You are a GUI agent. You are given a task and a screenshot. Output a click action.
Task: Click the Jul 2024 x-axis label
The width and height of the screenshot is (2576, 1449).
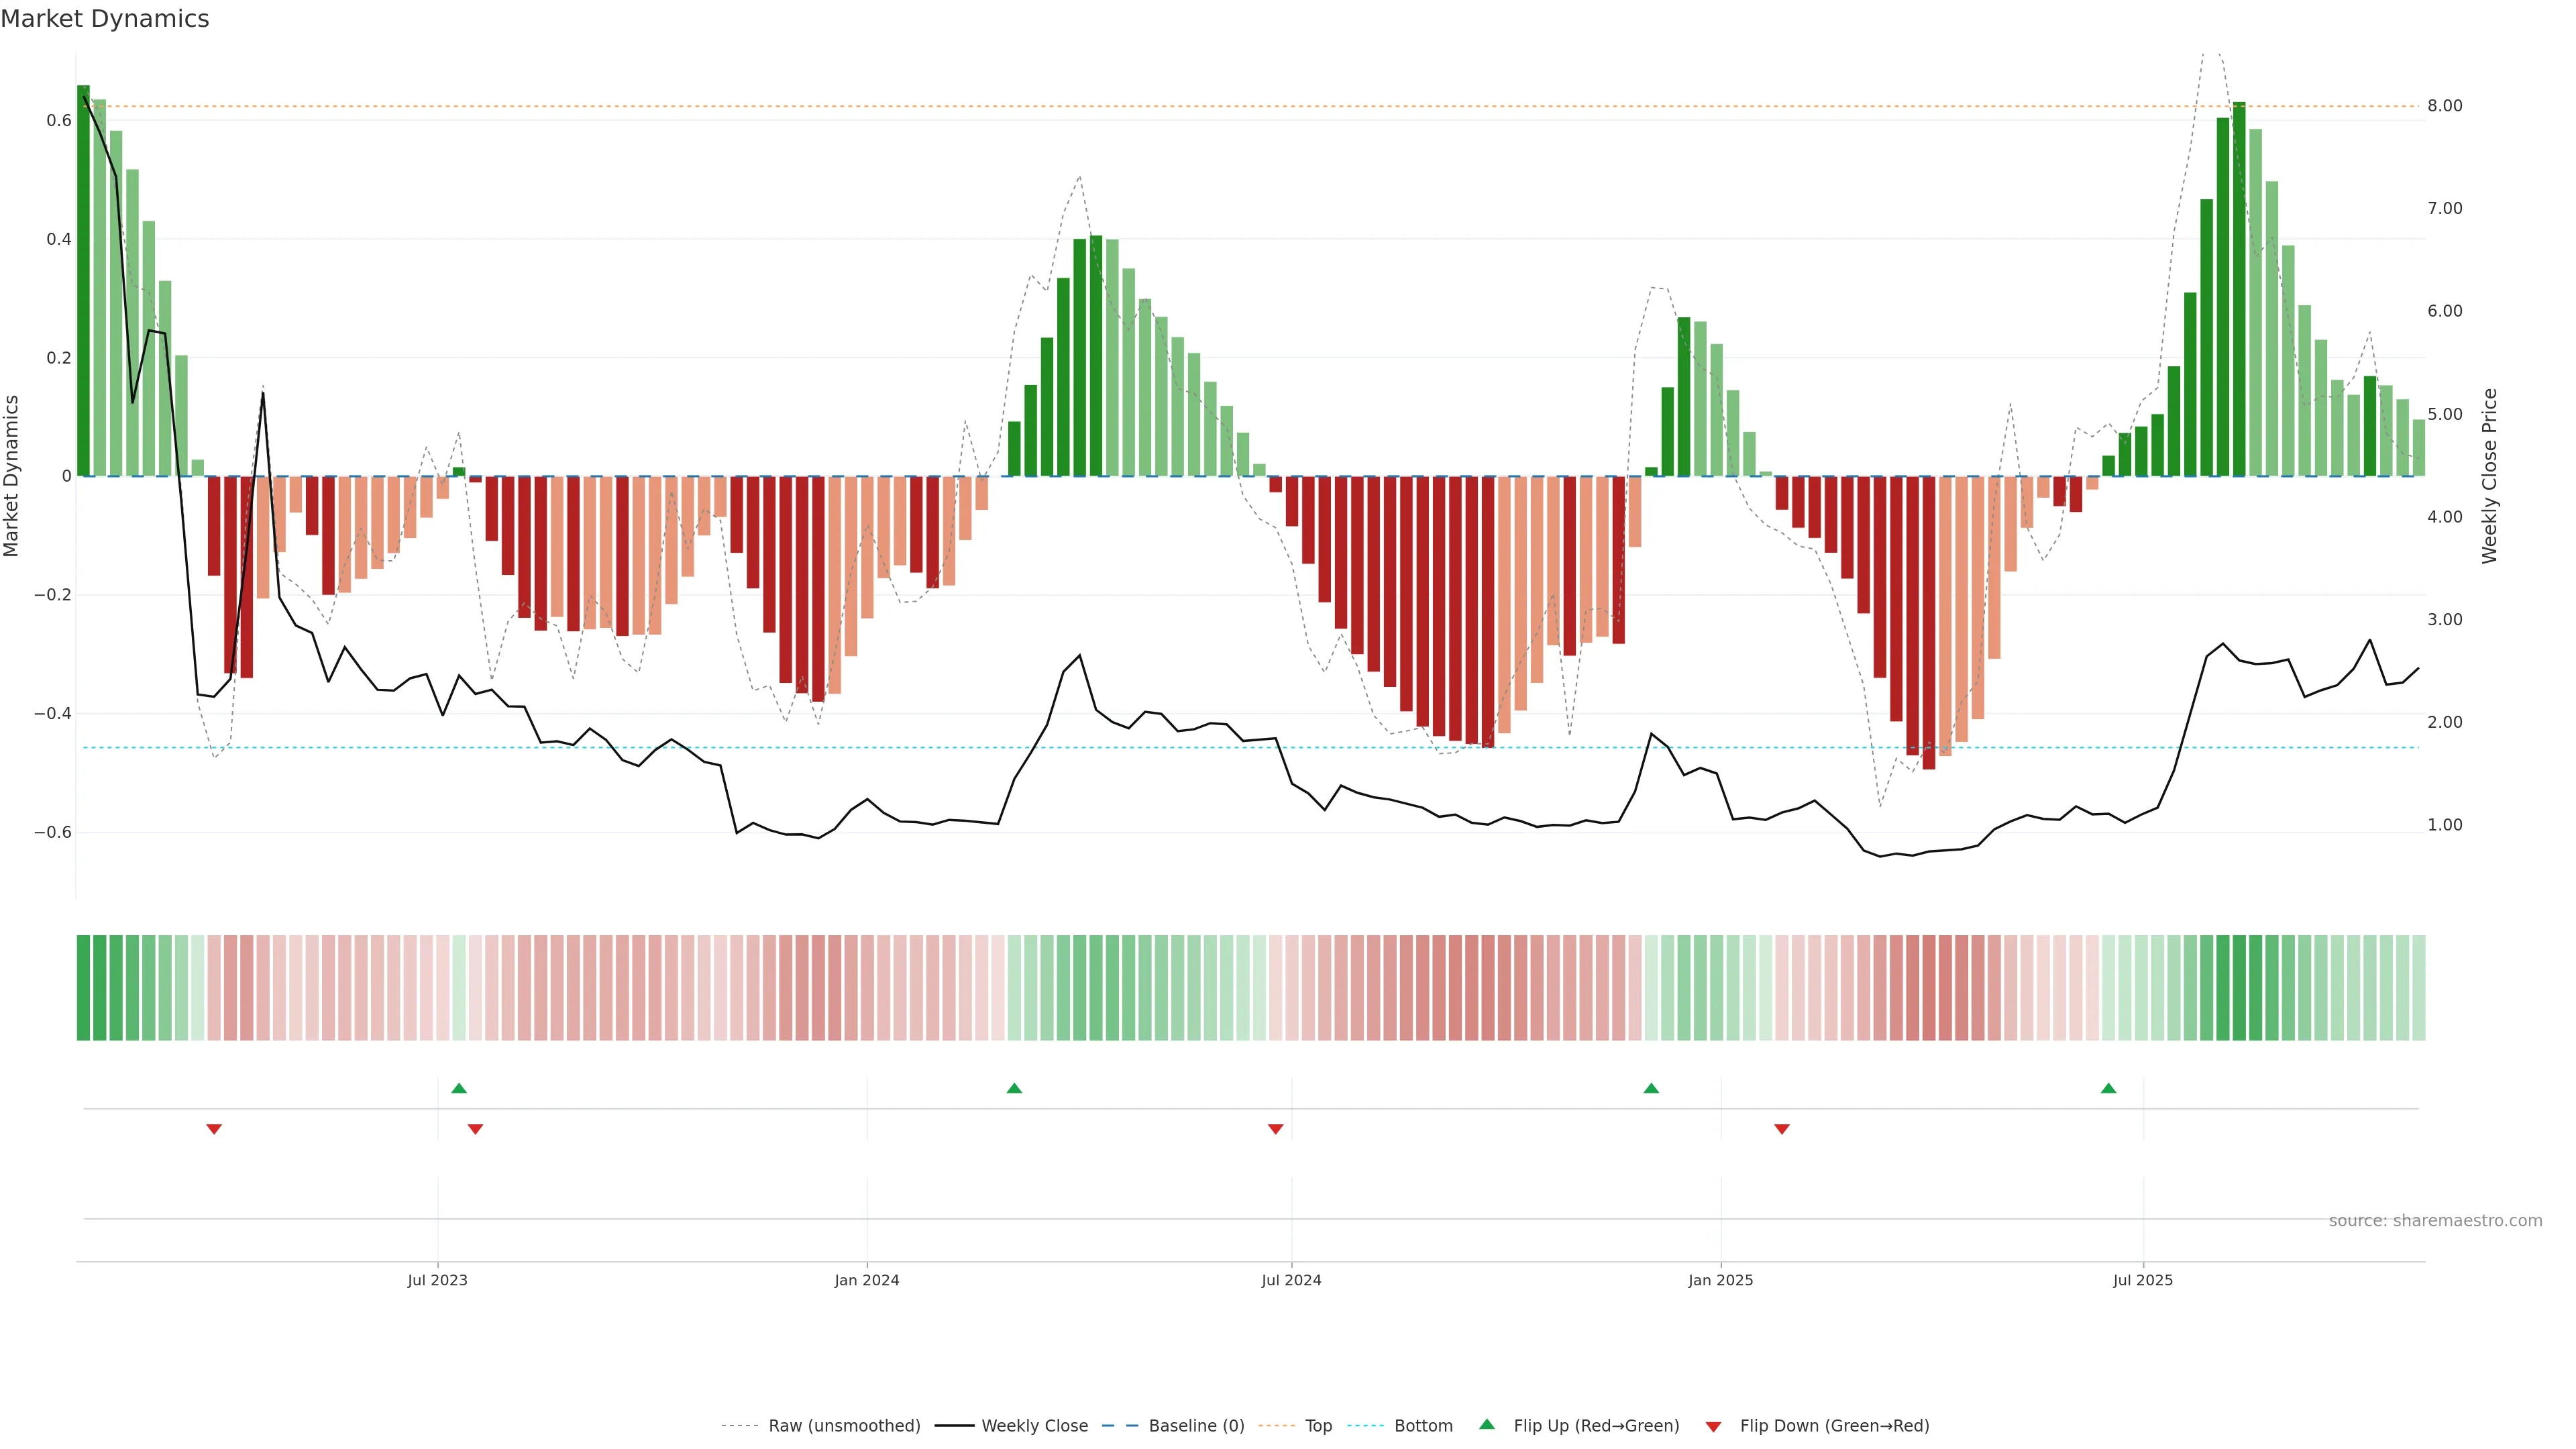coord(1291,1280)
